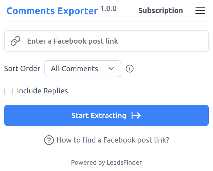This screenshot has height=171, width=213.
Task: Click the LeadsFinder name in footer
Action: pos(124,162)
